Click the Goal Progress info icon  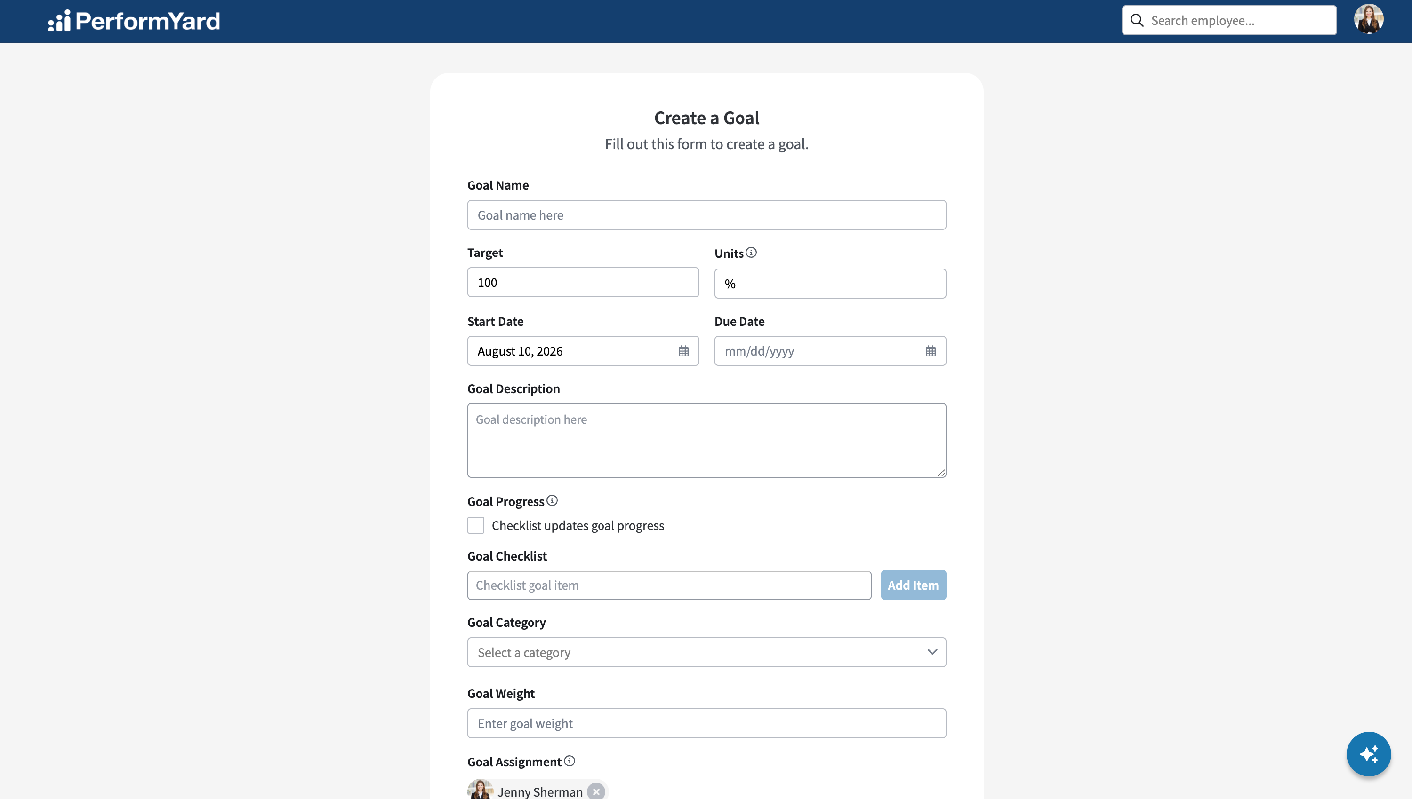coord(552,500)
